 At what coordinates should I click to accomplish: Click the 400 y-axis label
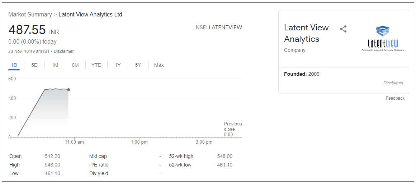pyautogui.click(x=12, y=98)
